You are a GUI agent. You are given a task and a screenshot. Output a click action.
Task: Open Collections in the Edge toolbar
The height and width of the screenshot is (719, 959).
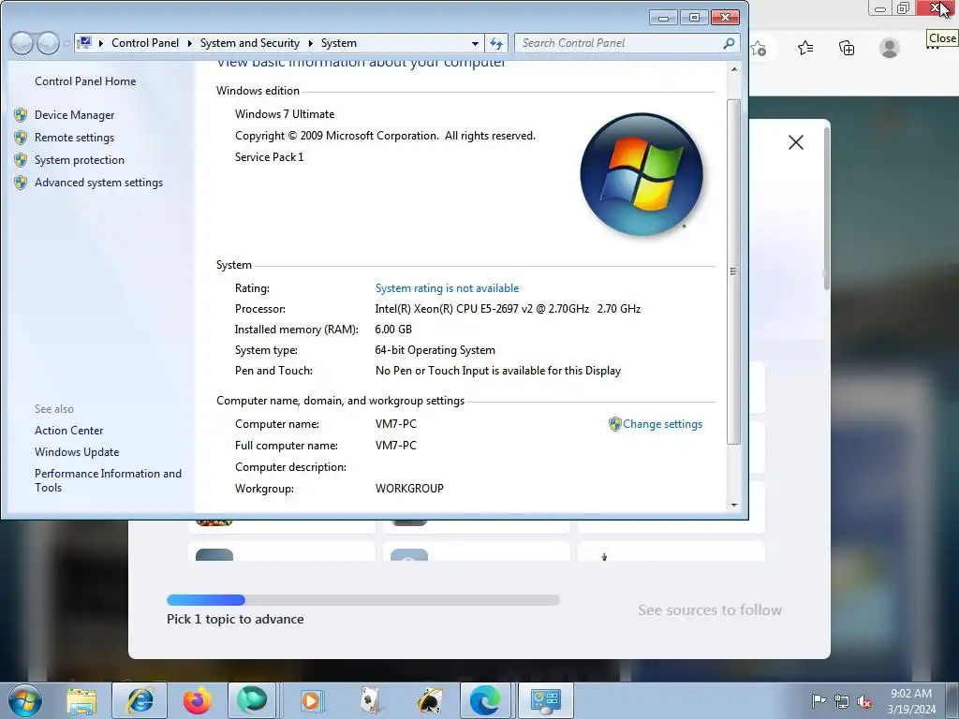pos(847,48)
